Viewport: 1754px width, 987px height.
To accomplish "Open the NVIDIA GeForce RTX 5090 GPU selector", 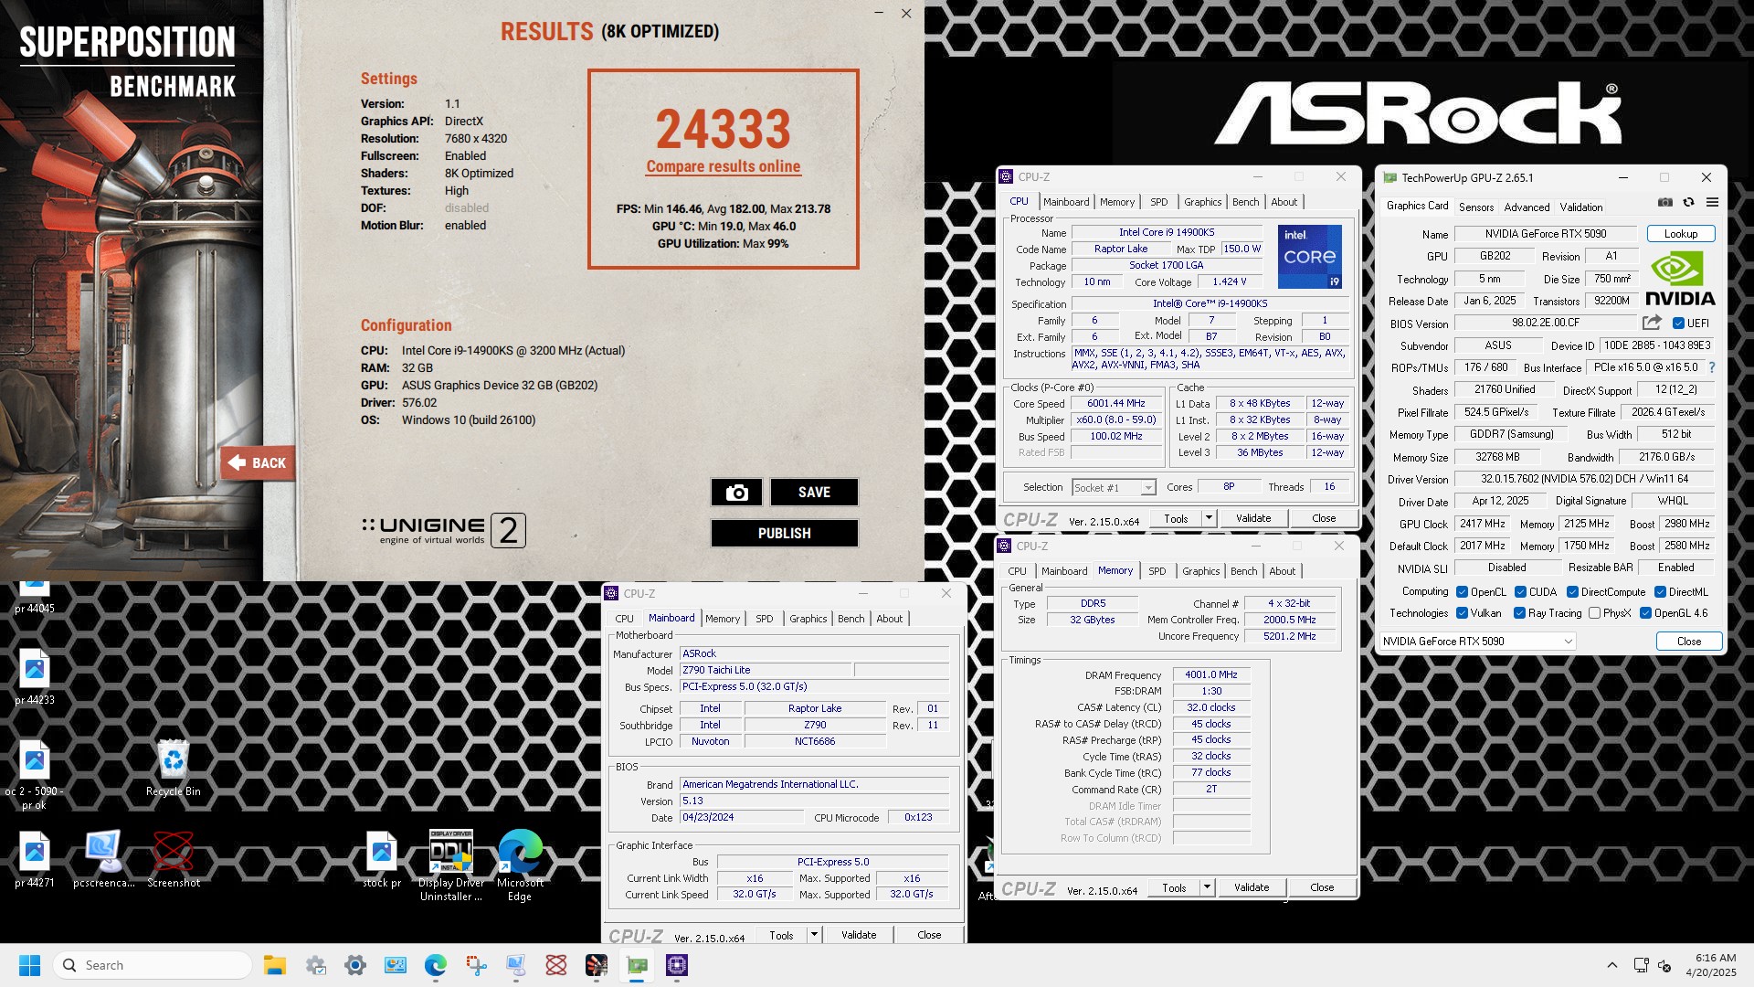I will (1477, 642).
